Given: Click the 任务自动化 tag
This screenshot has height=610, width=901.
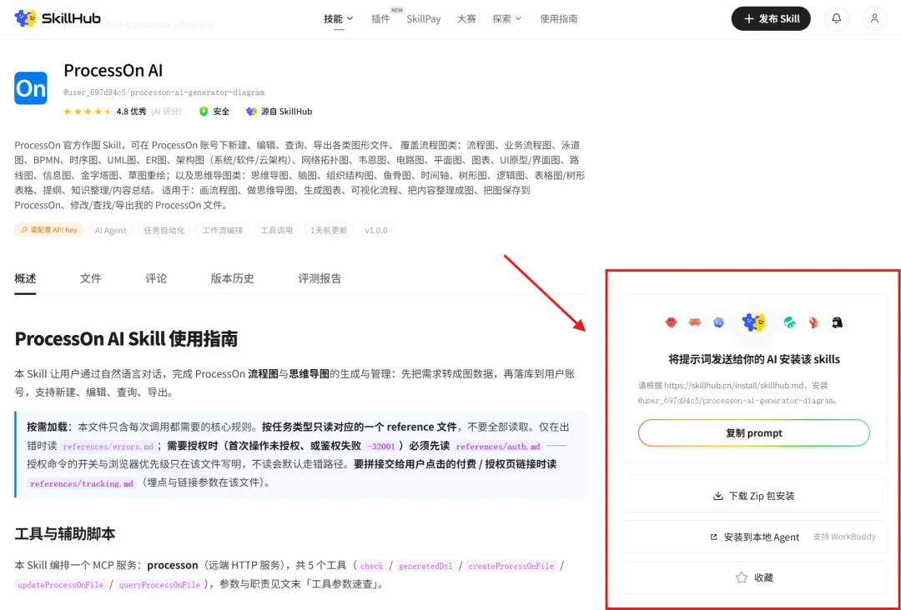Looking at the screenshot, I should [x=164, y=230].
